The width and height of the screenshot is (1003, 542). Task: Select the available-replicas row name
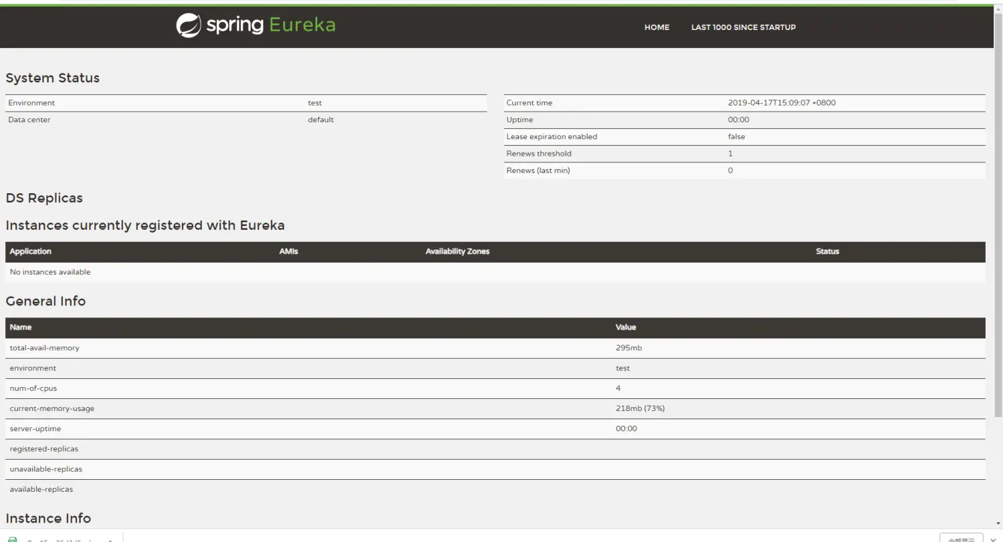(41, 489)
